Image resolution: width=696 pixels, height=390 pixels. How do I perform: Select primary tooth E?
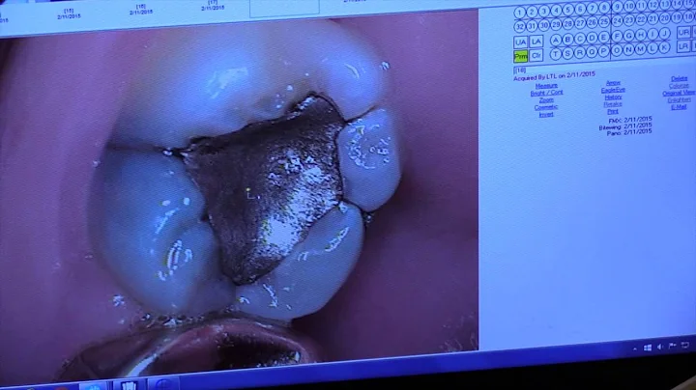[604, 38]
